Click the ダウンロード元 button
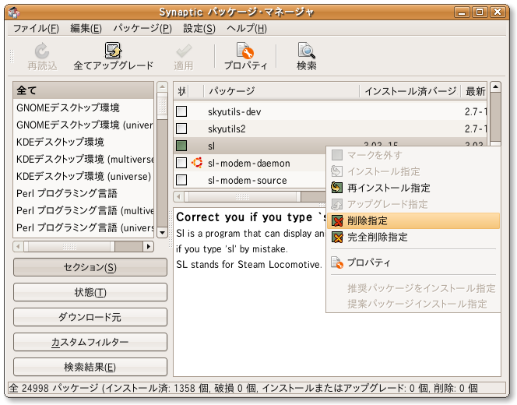Viewport: 517px width, 405px height. click(x=90, y=317)
